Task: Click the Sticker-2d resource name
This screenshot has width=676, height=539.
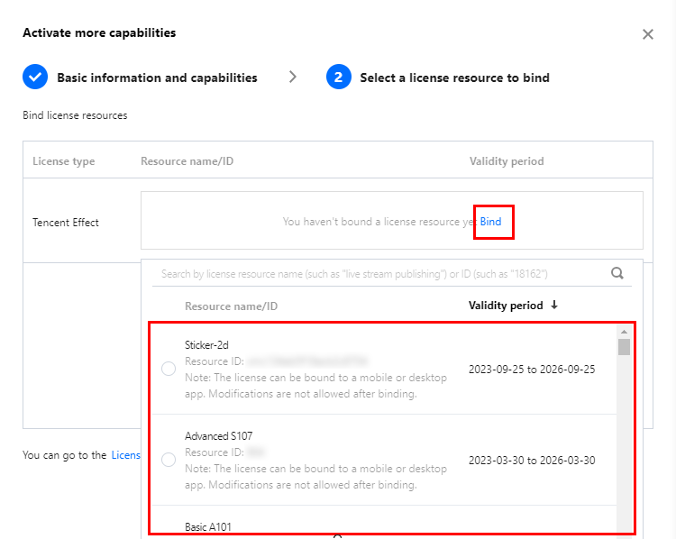Action: 206,345
